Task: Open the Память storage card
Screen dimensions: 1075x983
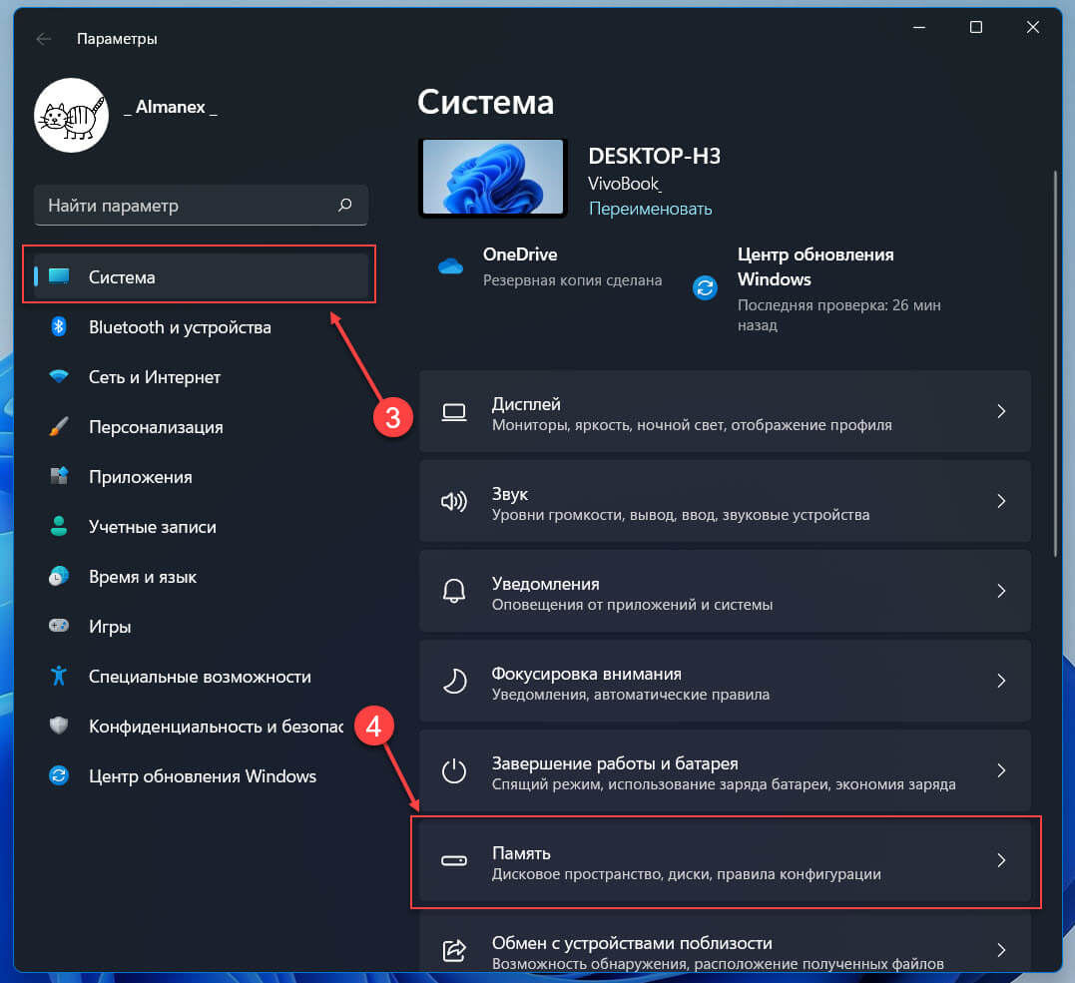Action: coord(725,861)
